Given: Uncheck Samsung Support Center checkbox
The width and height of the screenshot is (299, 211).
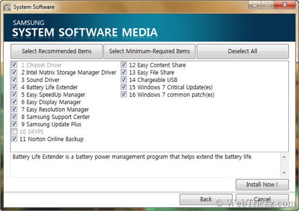Looking at the screenshot, I should pos(14,117).
